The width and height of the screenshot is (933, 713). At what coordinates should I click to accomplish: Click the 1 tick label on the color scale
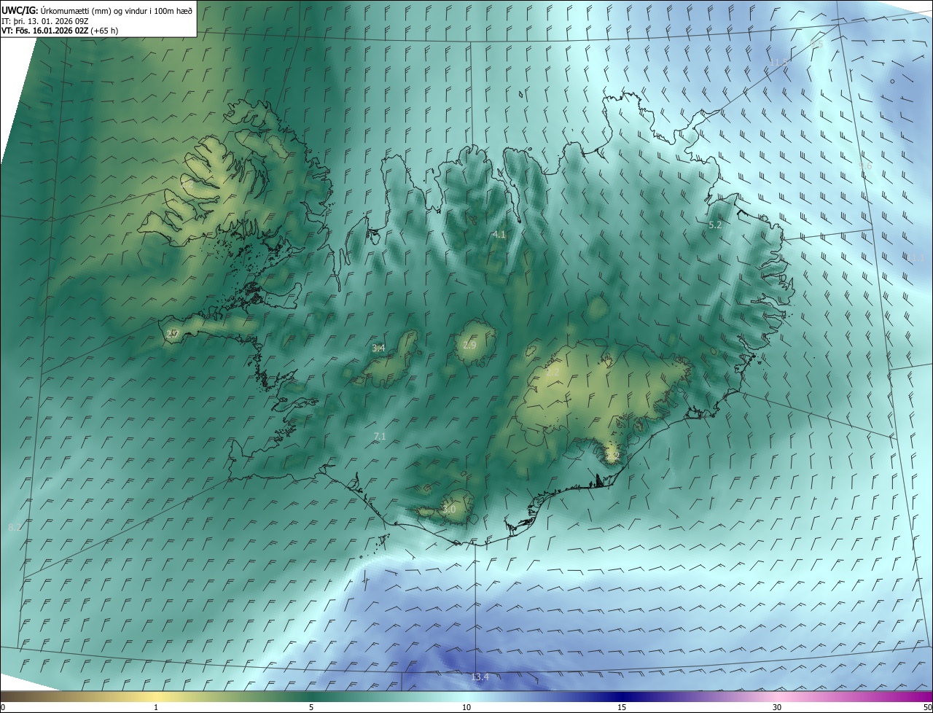(x=156, y=708)
